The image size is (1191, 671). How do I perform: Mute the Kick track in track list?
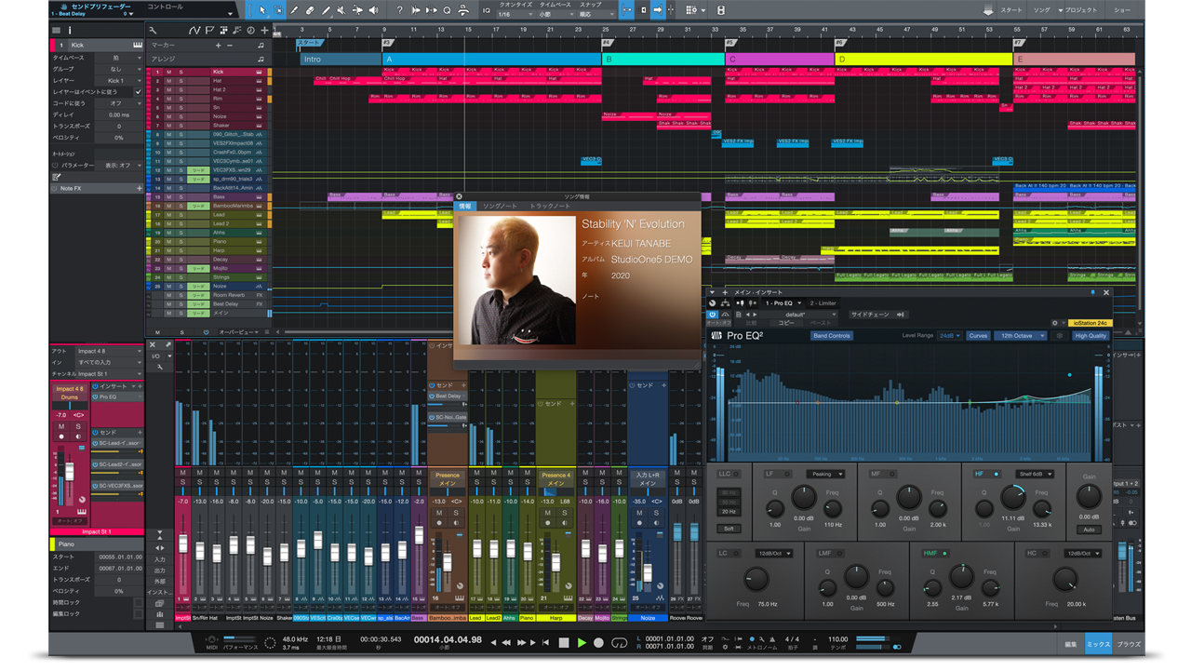[168, 72]
